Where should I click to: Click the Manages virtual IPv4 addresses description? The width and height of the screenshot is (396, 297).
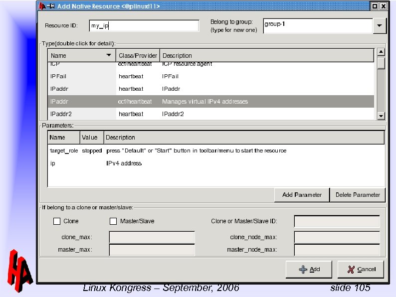coord(205,102)
